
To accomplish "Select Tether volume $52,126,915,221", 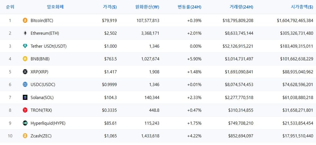I will (238, 46).
